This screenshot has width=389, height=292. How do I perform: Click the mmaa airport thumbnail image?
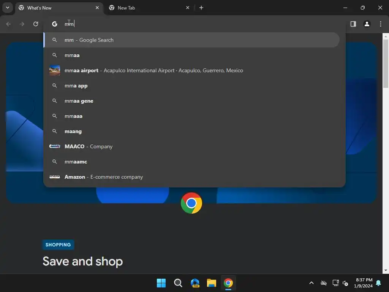pos(55,70)
